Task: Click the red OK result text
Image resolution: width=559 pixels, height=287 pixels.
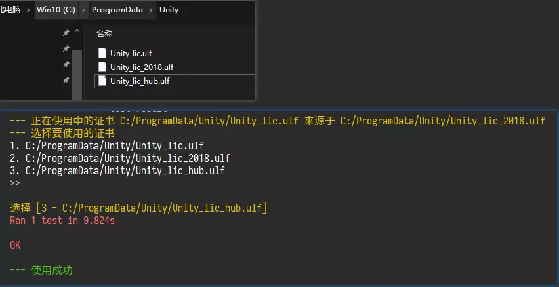Action: pyautogui.click(x=15, y=245)
